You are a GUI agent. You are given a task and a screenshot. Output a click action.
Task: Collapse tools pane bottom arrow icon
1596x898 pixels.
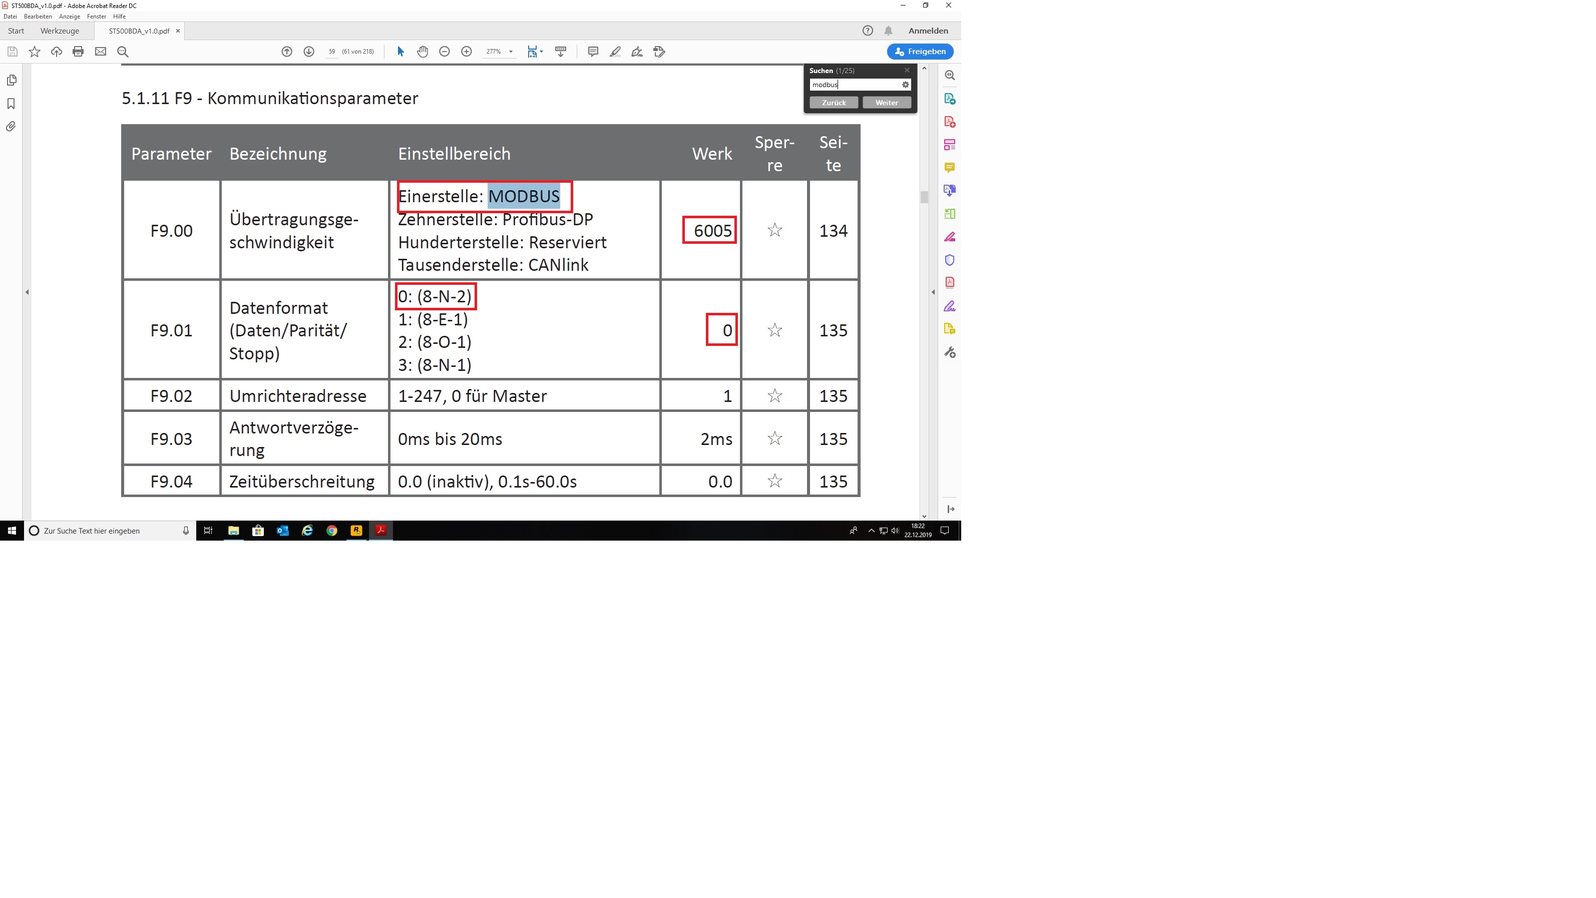[x=950, y=509]
